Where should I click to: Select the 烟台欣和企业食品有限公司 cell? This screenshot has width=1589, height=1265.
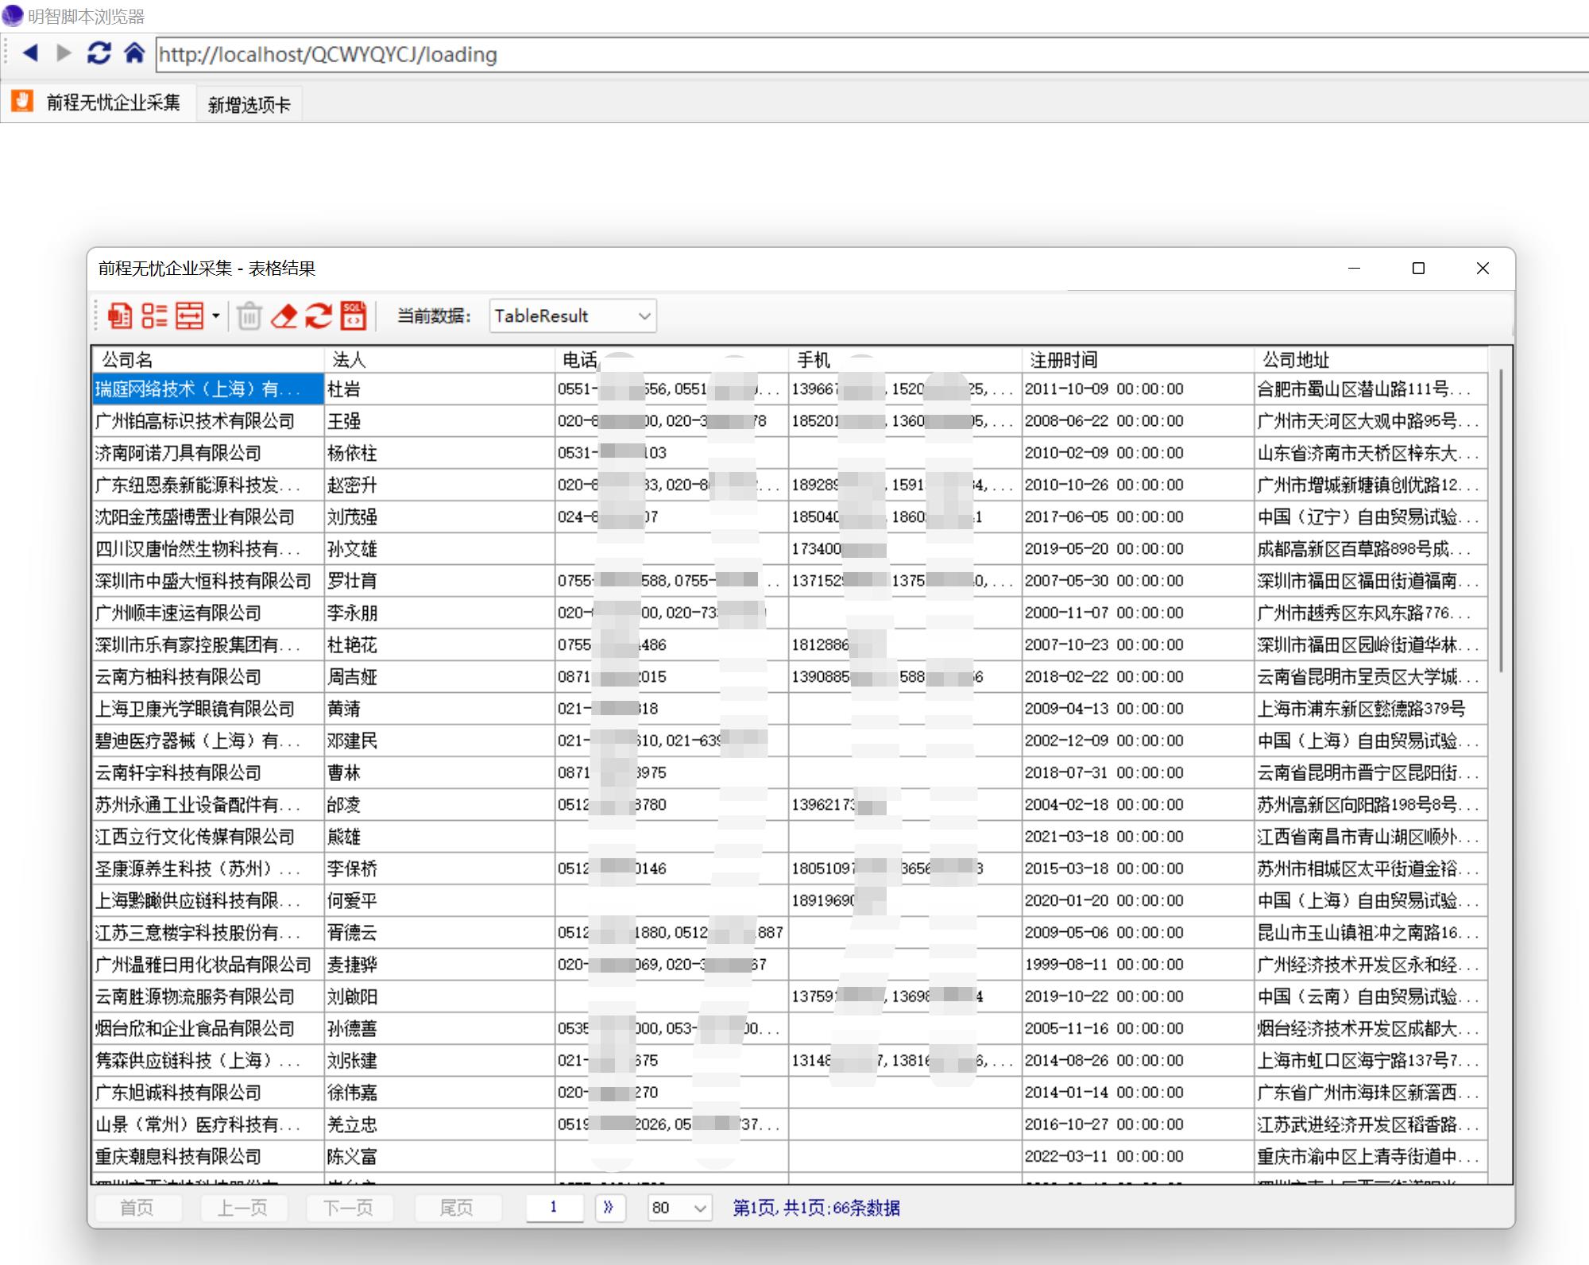coord(208,1028)
